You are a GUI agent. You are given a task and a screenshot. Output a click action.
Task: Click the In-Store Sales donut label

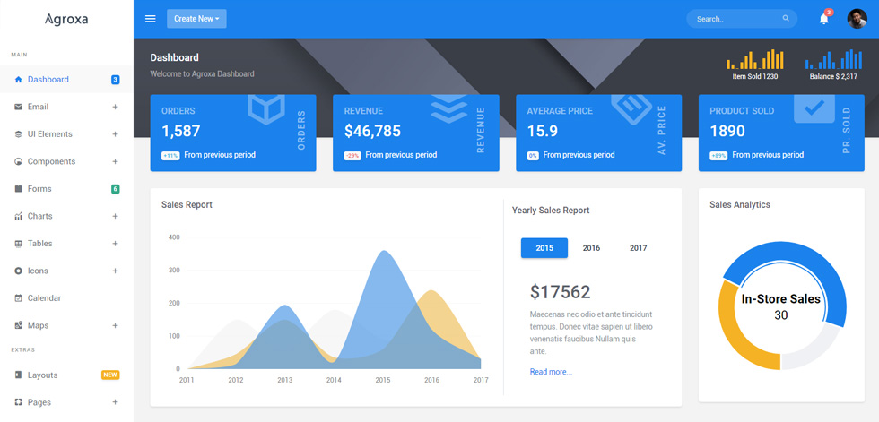click(781, 299)
